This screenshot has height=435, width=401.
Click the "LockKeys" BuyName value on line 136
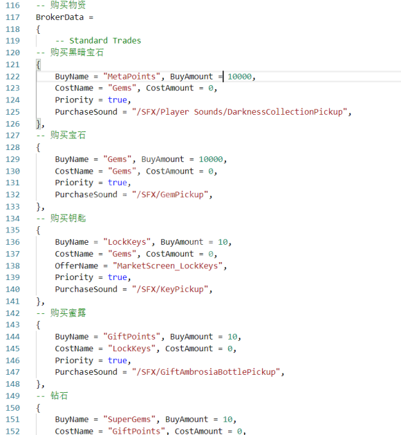pyautogui.click(x=127, y=242)
